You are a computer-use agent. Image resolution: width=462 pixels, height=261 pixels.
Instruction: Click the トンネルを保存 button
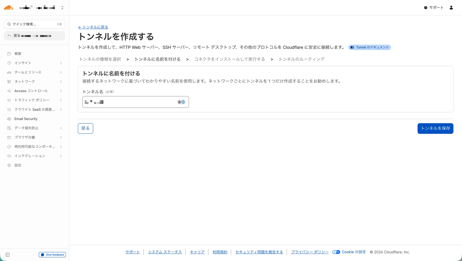tap(435, 128)
